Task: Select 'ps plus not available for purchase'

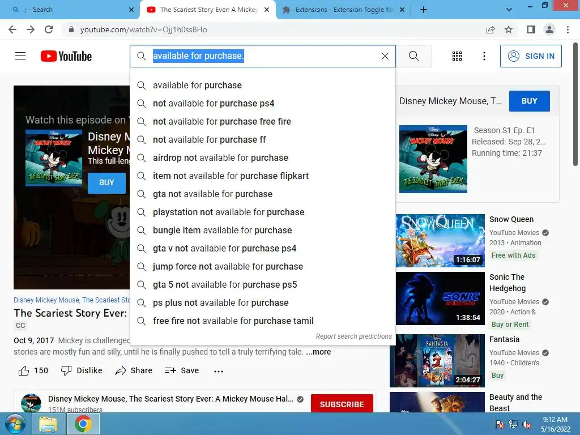Action: 263,302
